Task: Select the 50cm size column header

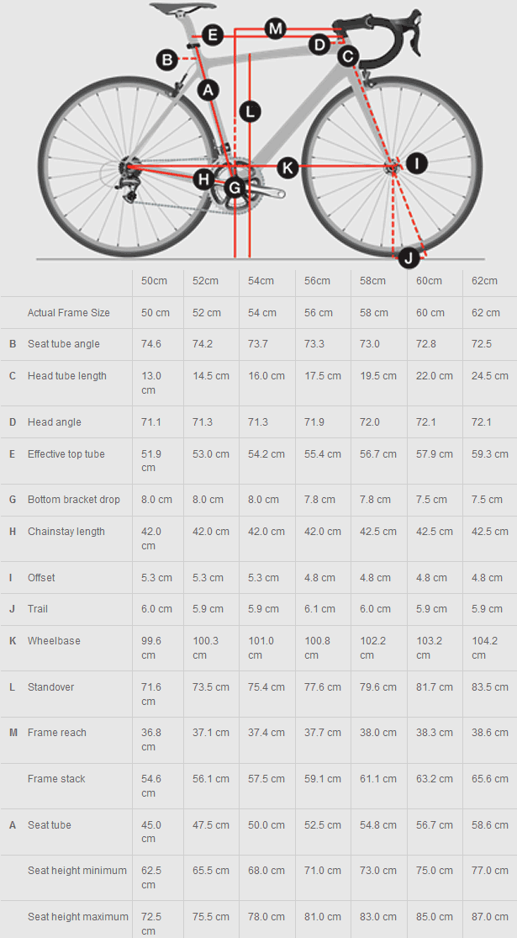Action: pyautogui.click(x=152, y=281)
